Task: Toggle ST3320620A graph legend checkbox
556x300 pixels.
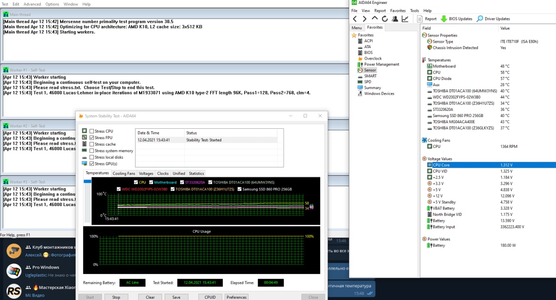Action: pos(182,183)
